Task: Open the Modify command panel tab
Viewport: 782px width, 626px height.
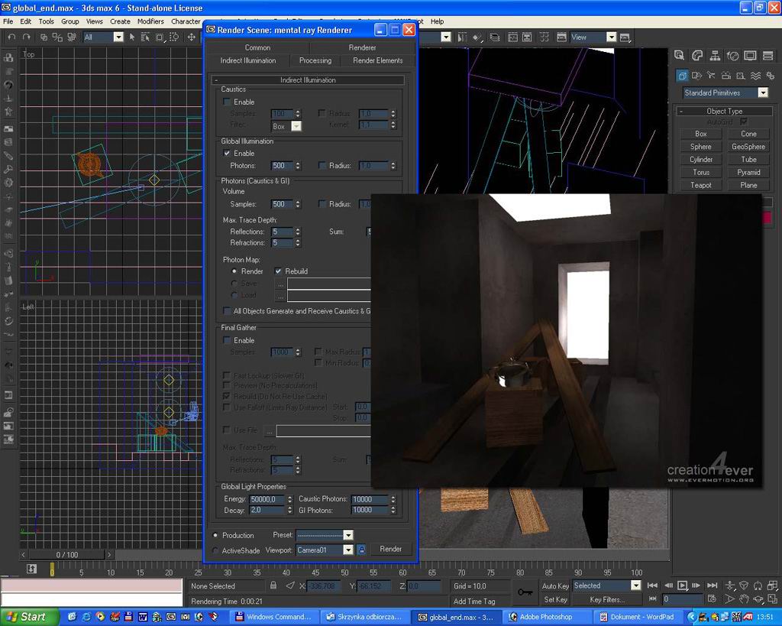Action: click(x=697, y=56)
